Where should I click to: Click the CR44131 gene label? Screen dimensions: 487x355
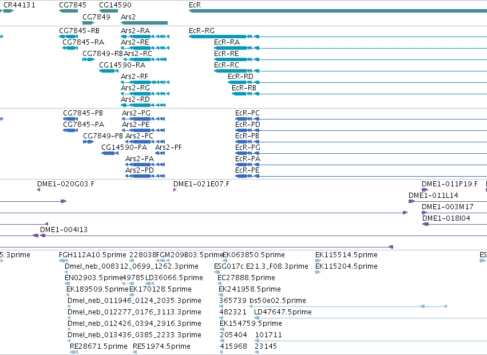[19, 5]
